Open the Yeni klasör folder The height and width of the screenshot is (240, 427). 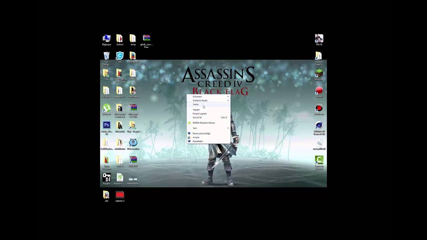(x=133, y=92)
